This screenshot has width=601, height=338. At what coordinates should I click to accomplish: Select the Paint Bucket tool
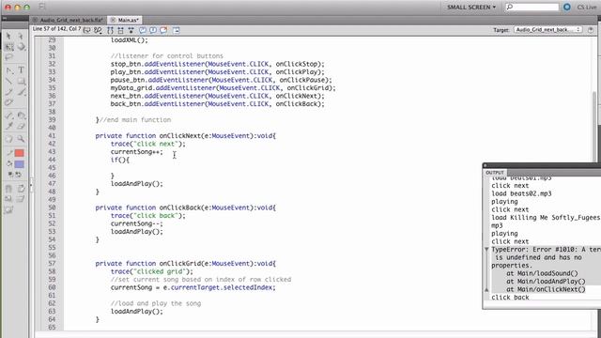coord(21,115)
